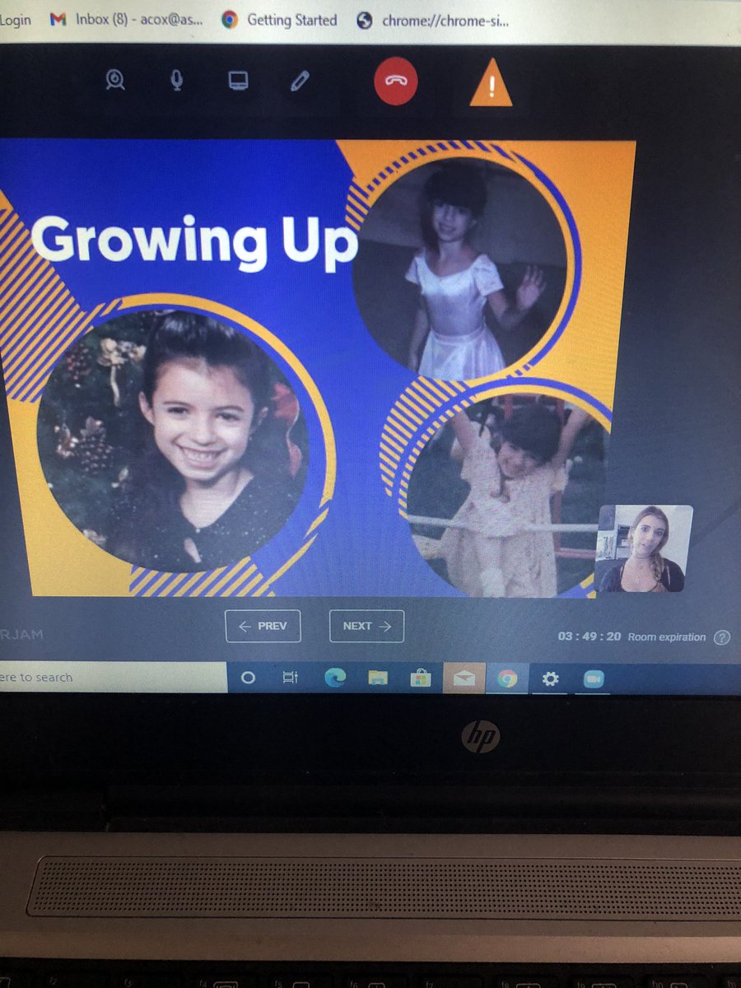Open Settings gear in taskbar
Viewport: 741px width, 988px height.
[x=550, y=678]
